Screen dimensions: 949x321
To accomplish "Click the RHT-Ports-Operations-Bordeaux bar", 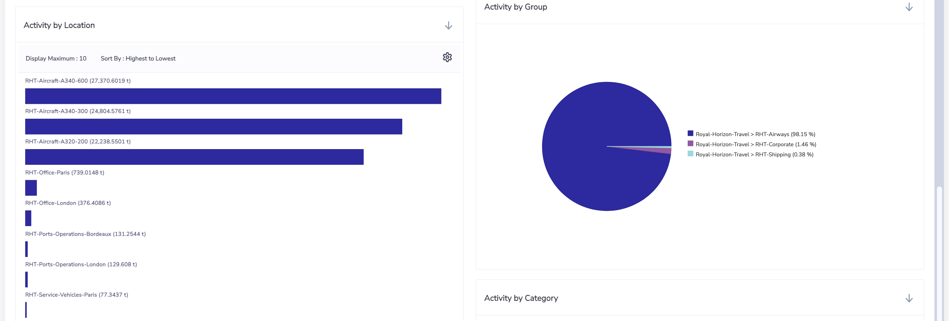I will tap(27, 249).
